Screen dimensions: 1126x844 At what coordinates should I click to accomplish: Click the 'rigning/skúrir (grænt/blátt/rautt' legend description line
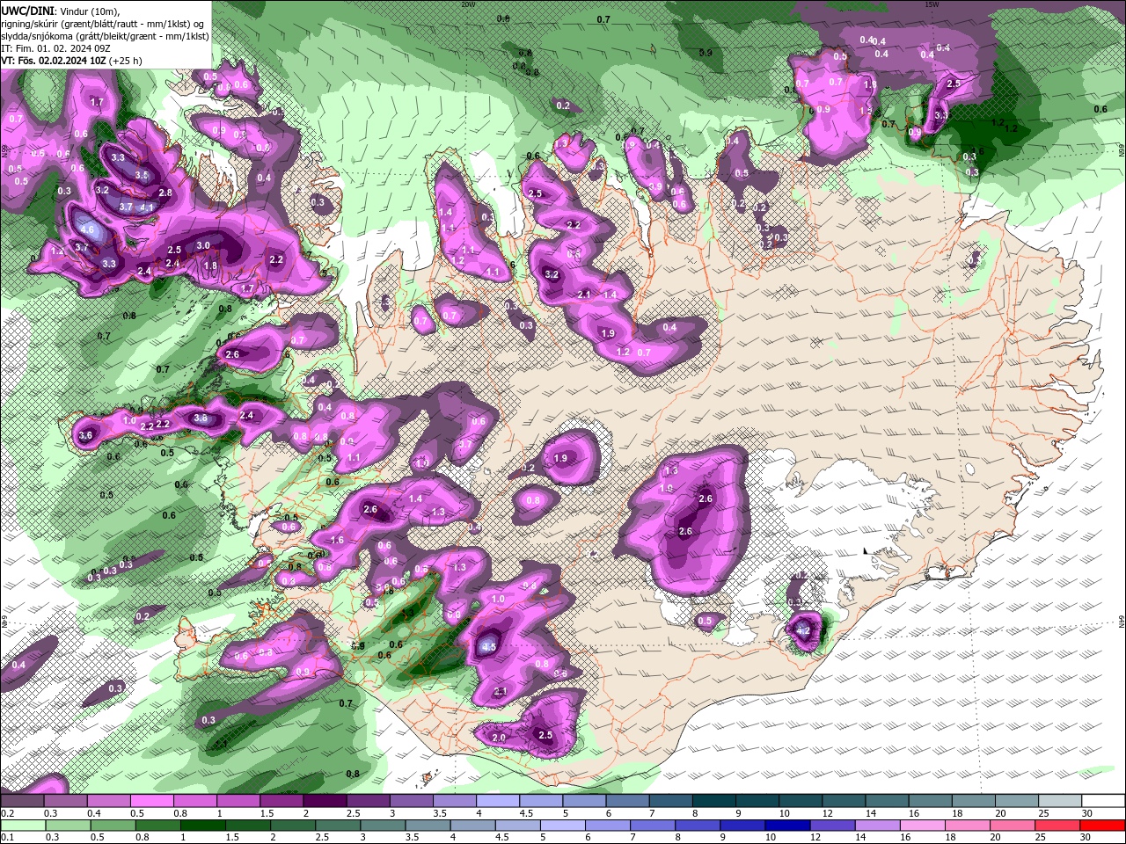[x=103, y=23]
